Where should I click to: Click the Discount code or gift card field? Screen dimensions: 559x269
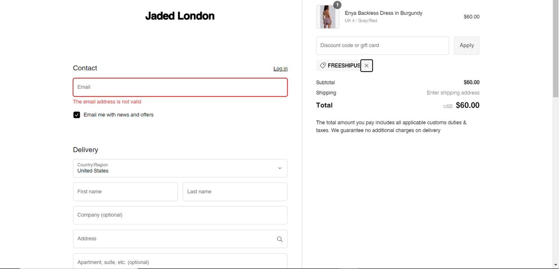382,45
